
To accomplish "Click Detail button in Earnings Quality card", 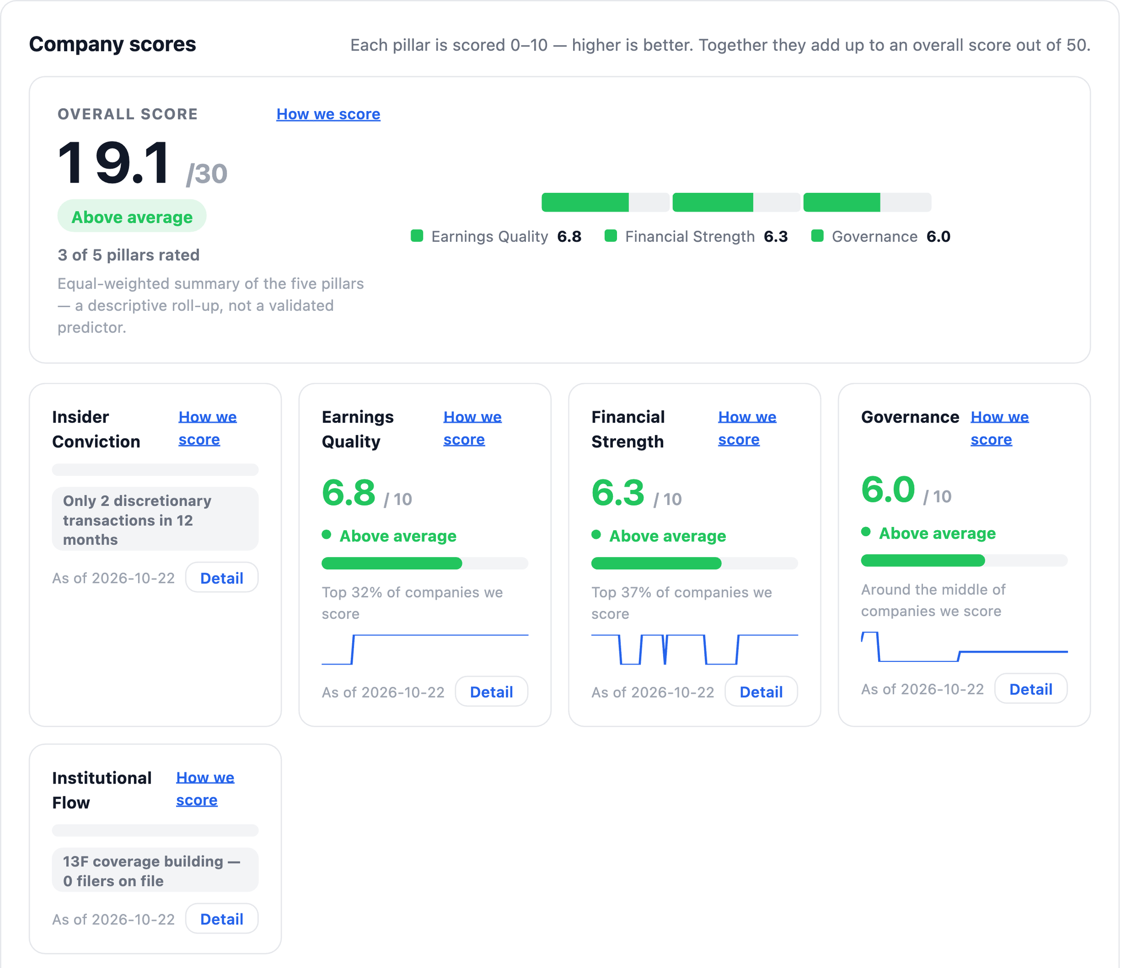I will pos(491,691).
